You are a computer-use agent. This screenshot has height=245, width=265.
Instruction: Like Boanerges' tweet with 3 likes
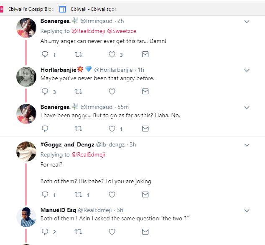(112, 54)
